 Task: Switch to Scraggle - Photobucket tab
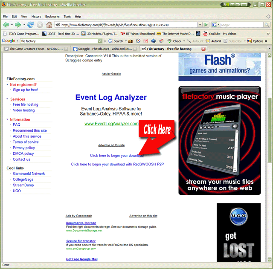(105, 49)
